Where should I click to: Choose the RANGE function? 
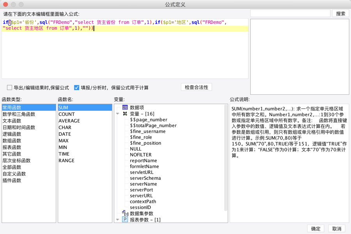tap(85, 161)
